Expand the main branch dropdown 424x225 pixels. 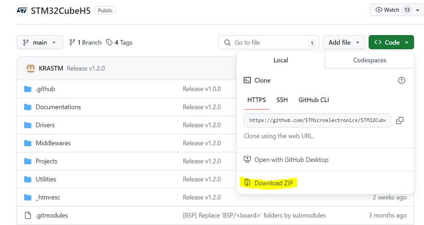(40, 42)
